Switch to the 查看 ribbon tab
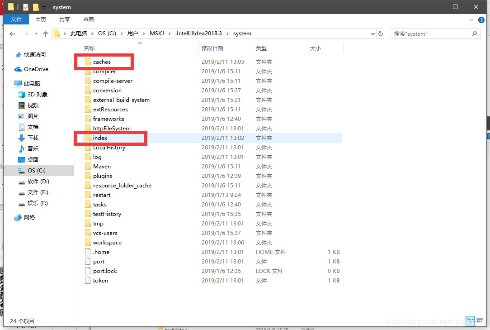 point(89,20)
